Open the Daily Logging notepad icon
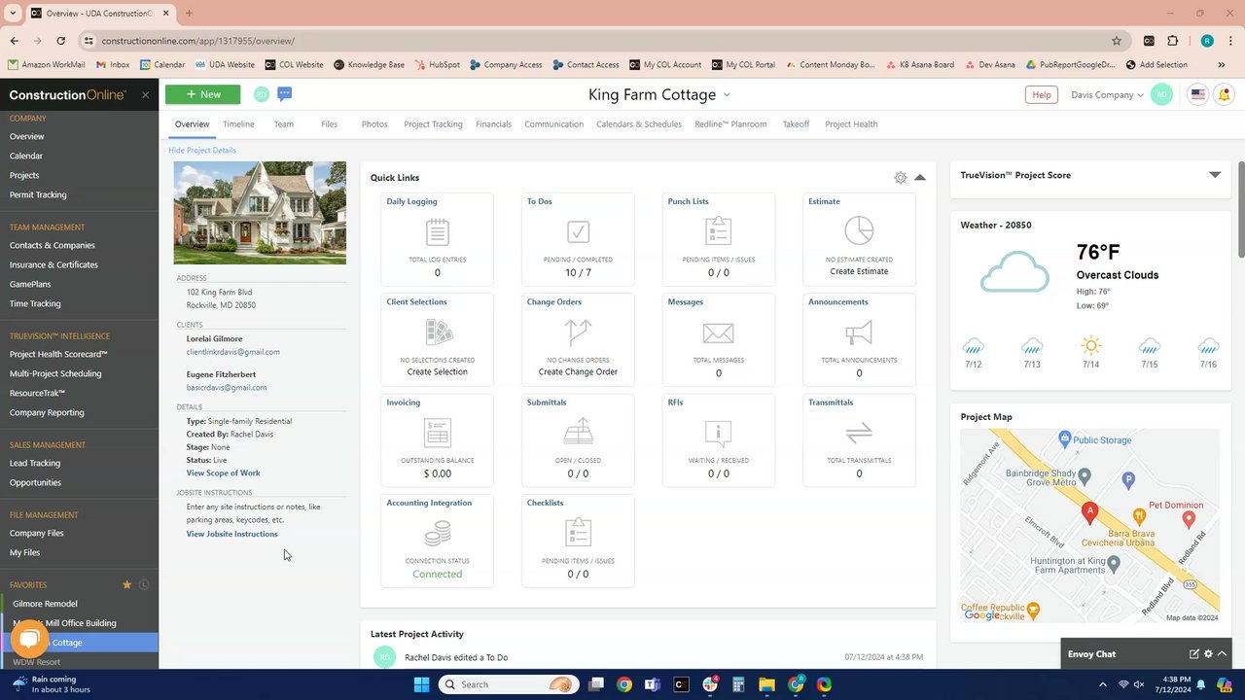The image size is (1245, 700). pyautogui.click(x=437, y=231)
